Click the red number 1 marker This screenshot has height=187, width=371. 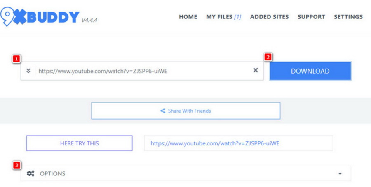pyautogui.click(x=16, y=59)
